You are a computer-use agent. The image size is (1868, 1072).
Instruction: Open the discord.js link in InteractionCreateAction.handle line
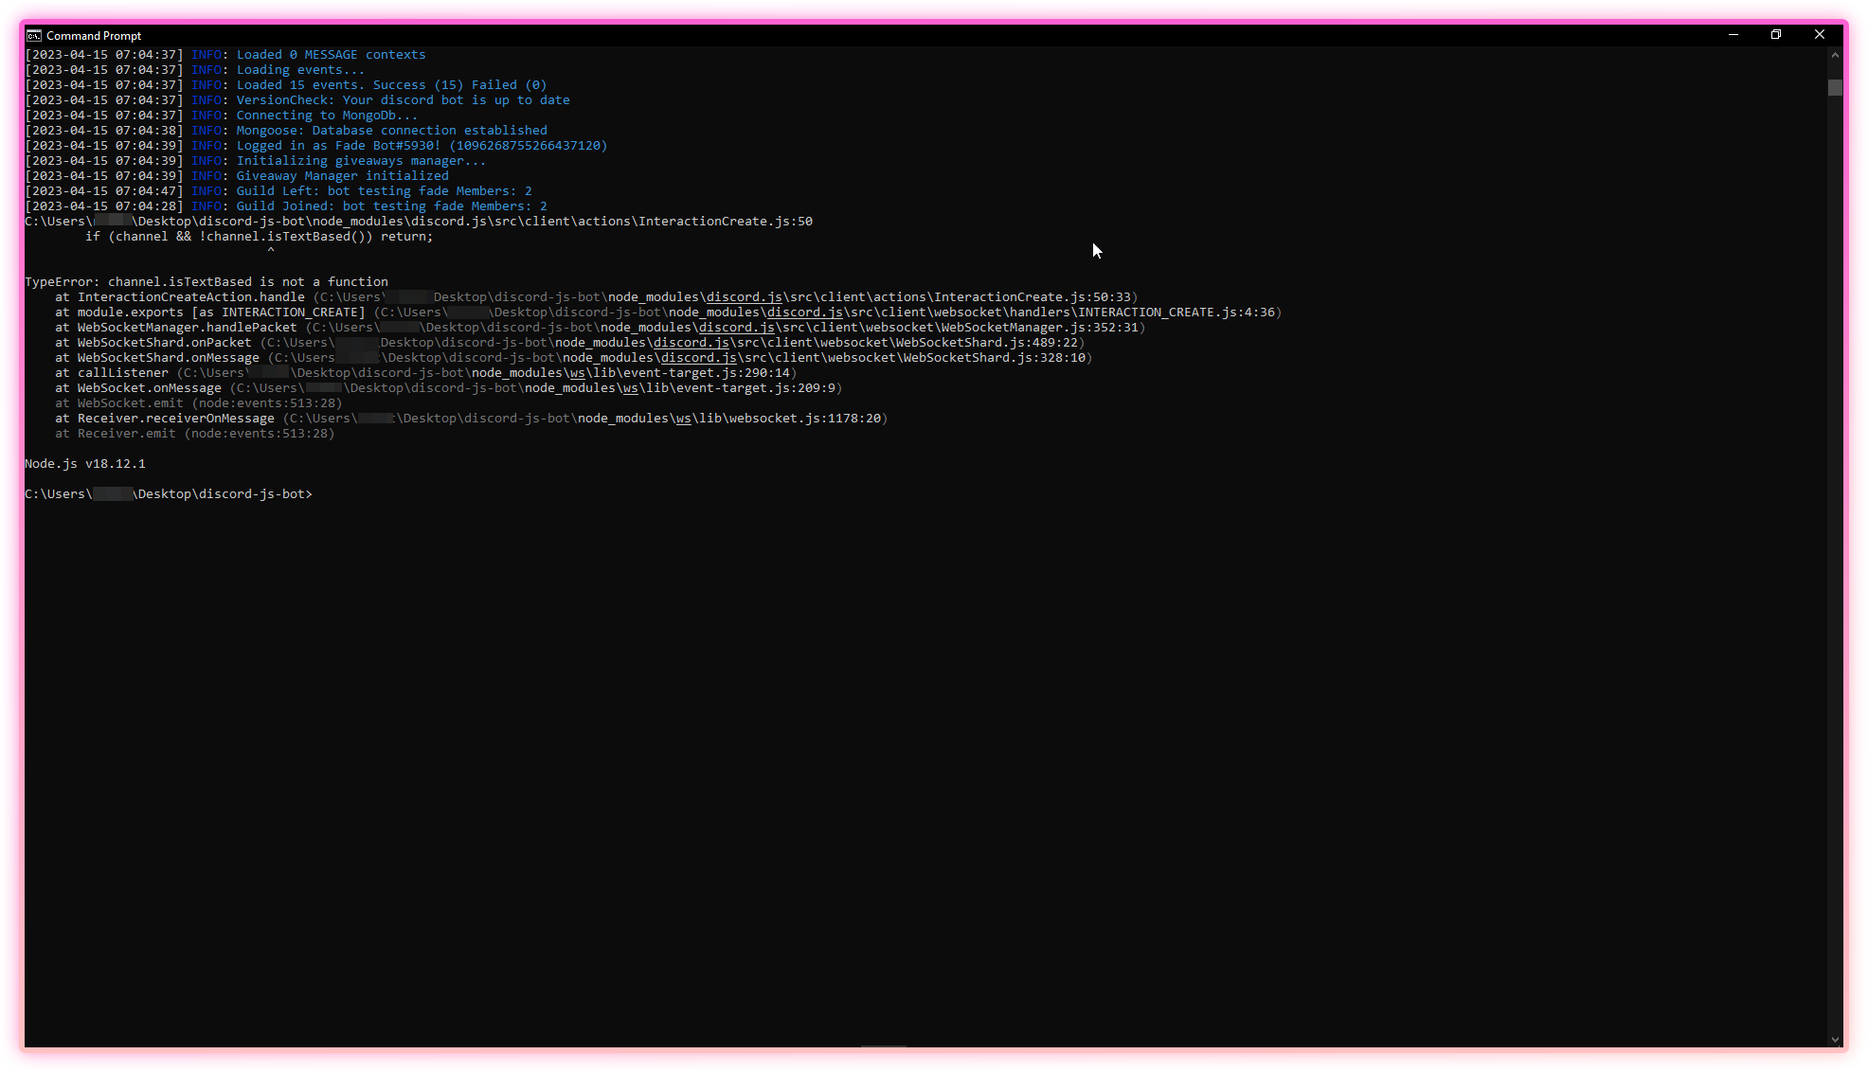744,296
